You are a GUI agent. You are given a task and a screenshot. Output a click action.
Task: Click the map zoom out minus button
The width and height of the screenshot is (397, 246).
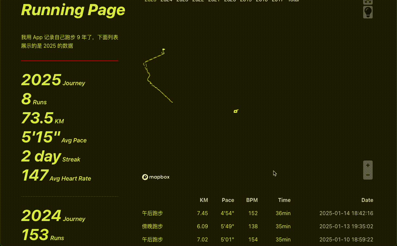368,175
